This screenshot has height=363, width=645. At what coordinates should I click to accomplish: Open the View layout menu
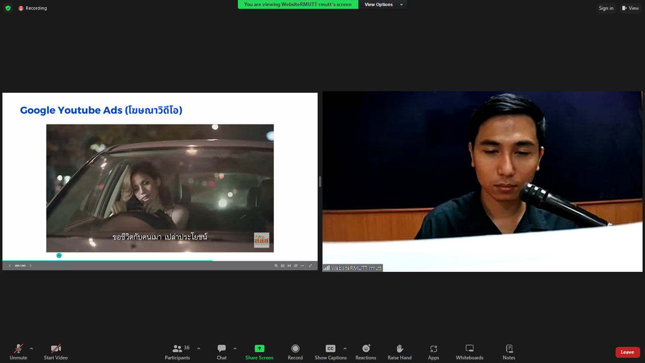click(x=630, y=8)
